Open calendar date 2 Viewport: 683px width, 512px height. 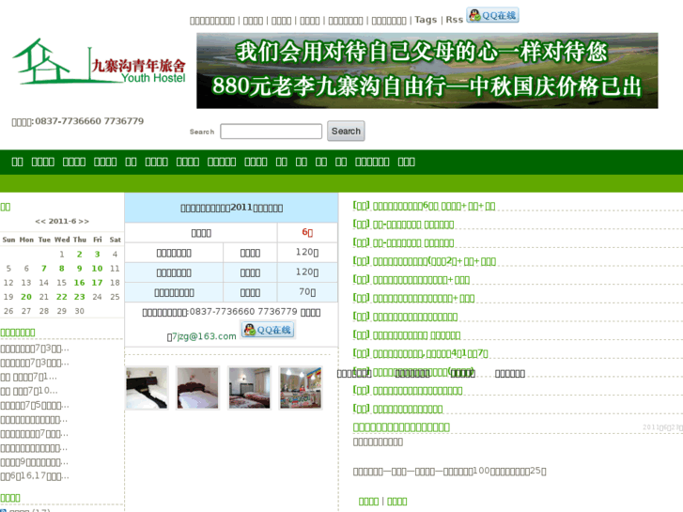(x=79, y=254)
